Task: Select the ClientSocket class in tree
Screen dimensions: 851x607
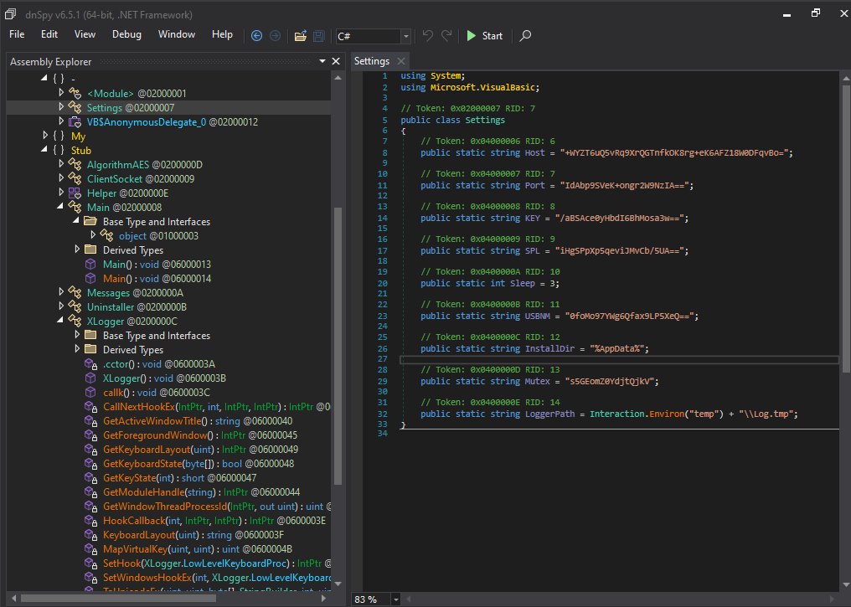Action: 116,178
